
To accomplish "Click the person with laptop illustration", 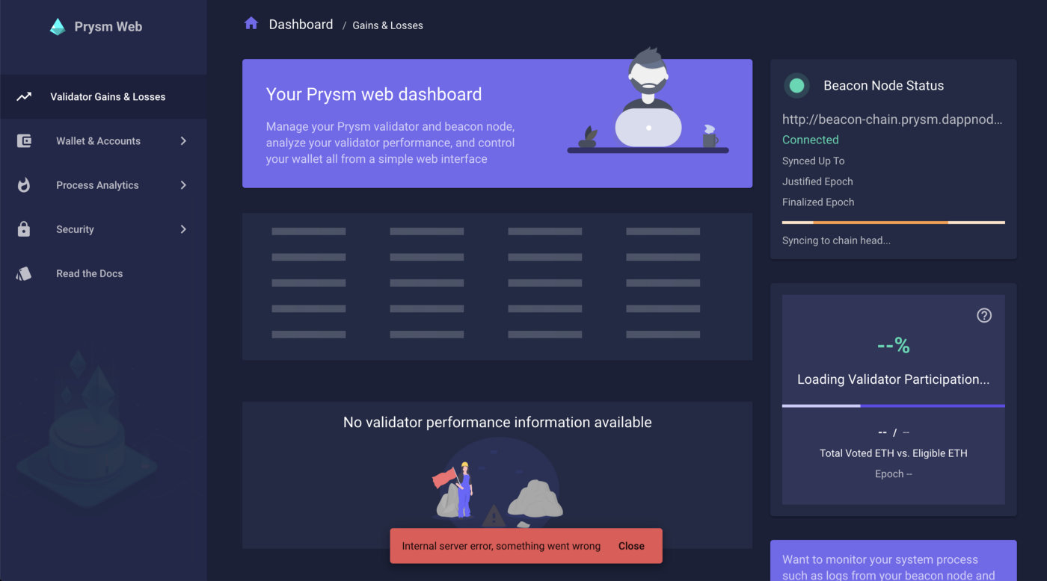I will [x=648, y=99].
